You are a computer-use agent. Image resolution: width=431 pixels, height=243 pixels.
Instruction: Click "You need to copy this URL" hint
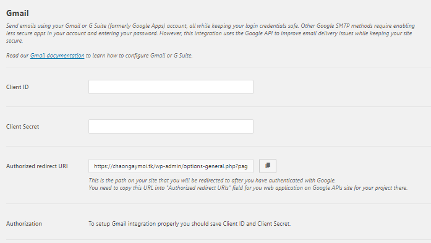point(248,188)
